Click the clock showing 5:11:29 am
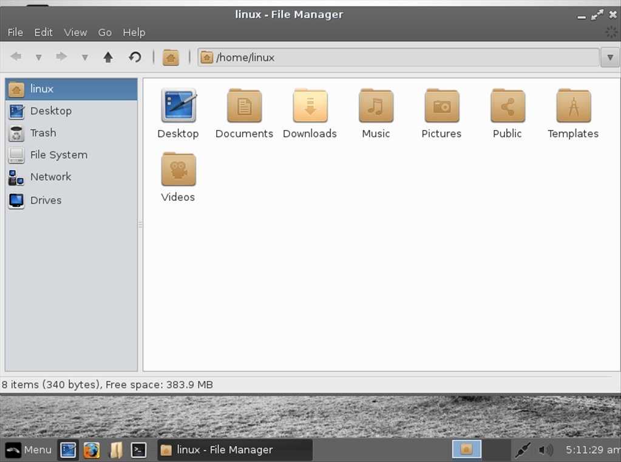The height and width of the screenshot is (462, 621). pyautogui.click(x=592, y=450)
